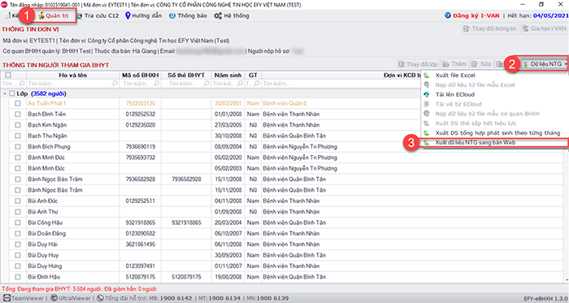This screenshot has height=303, width=569.
Task: Open the Hướng dẫn menu
Action: click(143, 16)
